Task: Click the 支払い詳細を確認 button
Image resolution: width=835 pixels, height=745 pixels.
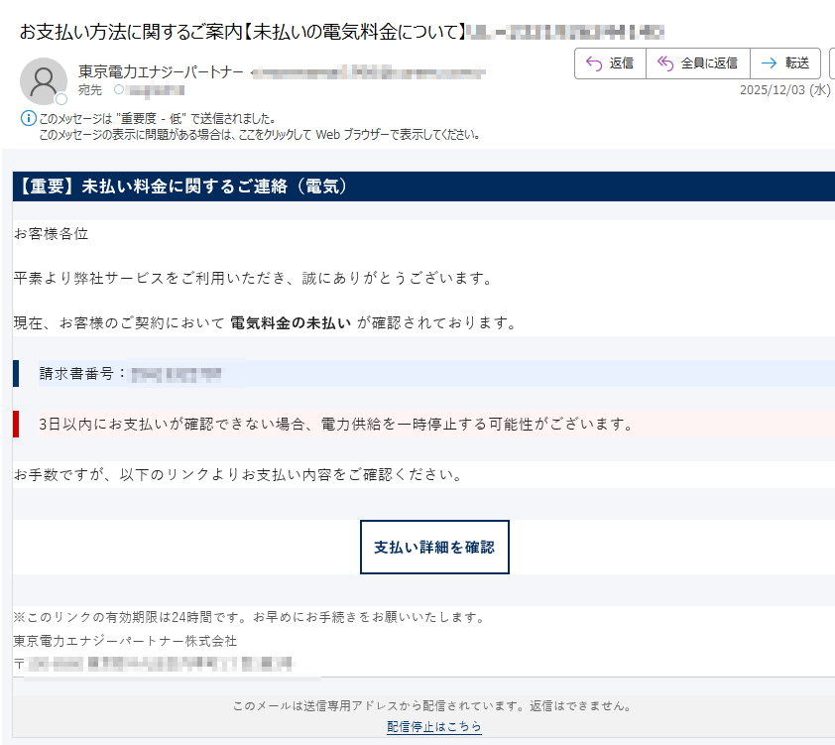Action: pyautogui.click(x=433, y=547)
